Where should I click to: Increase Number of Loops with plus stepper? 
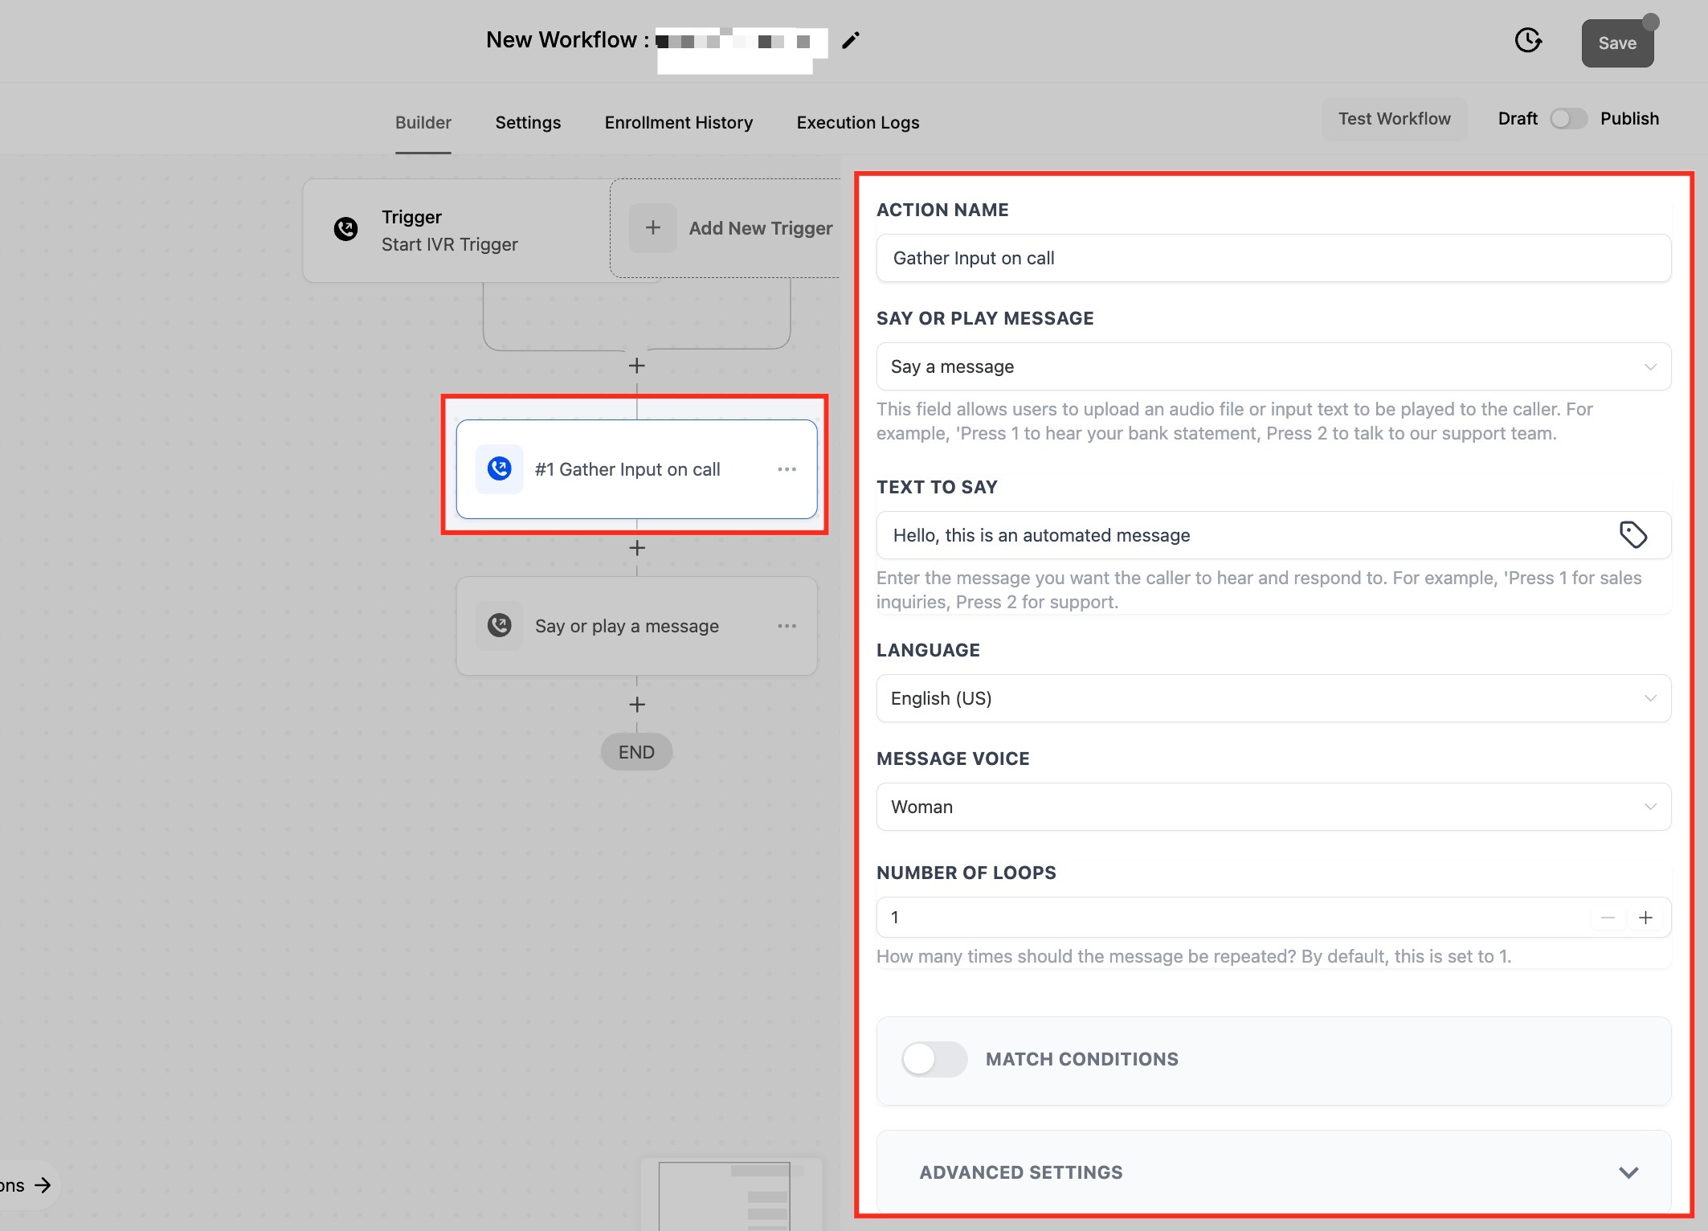(x=1645, y=918)
